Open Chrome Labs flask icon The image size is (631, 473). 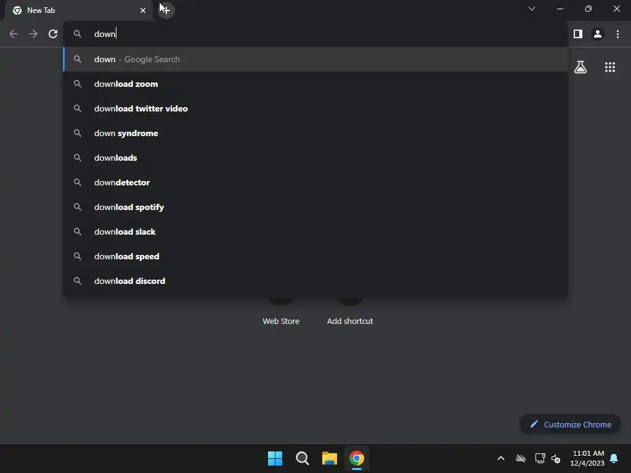click(x=580, y=67)
